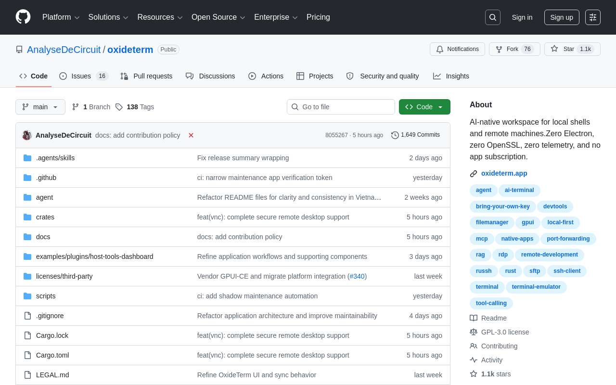Open the Open Source menu
This screenshot has height=385, width=616.
coord(218,17)
